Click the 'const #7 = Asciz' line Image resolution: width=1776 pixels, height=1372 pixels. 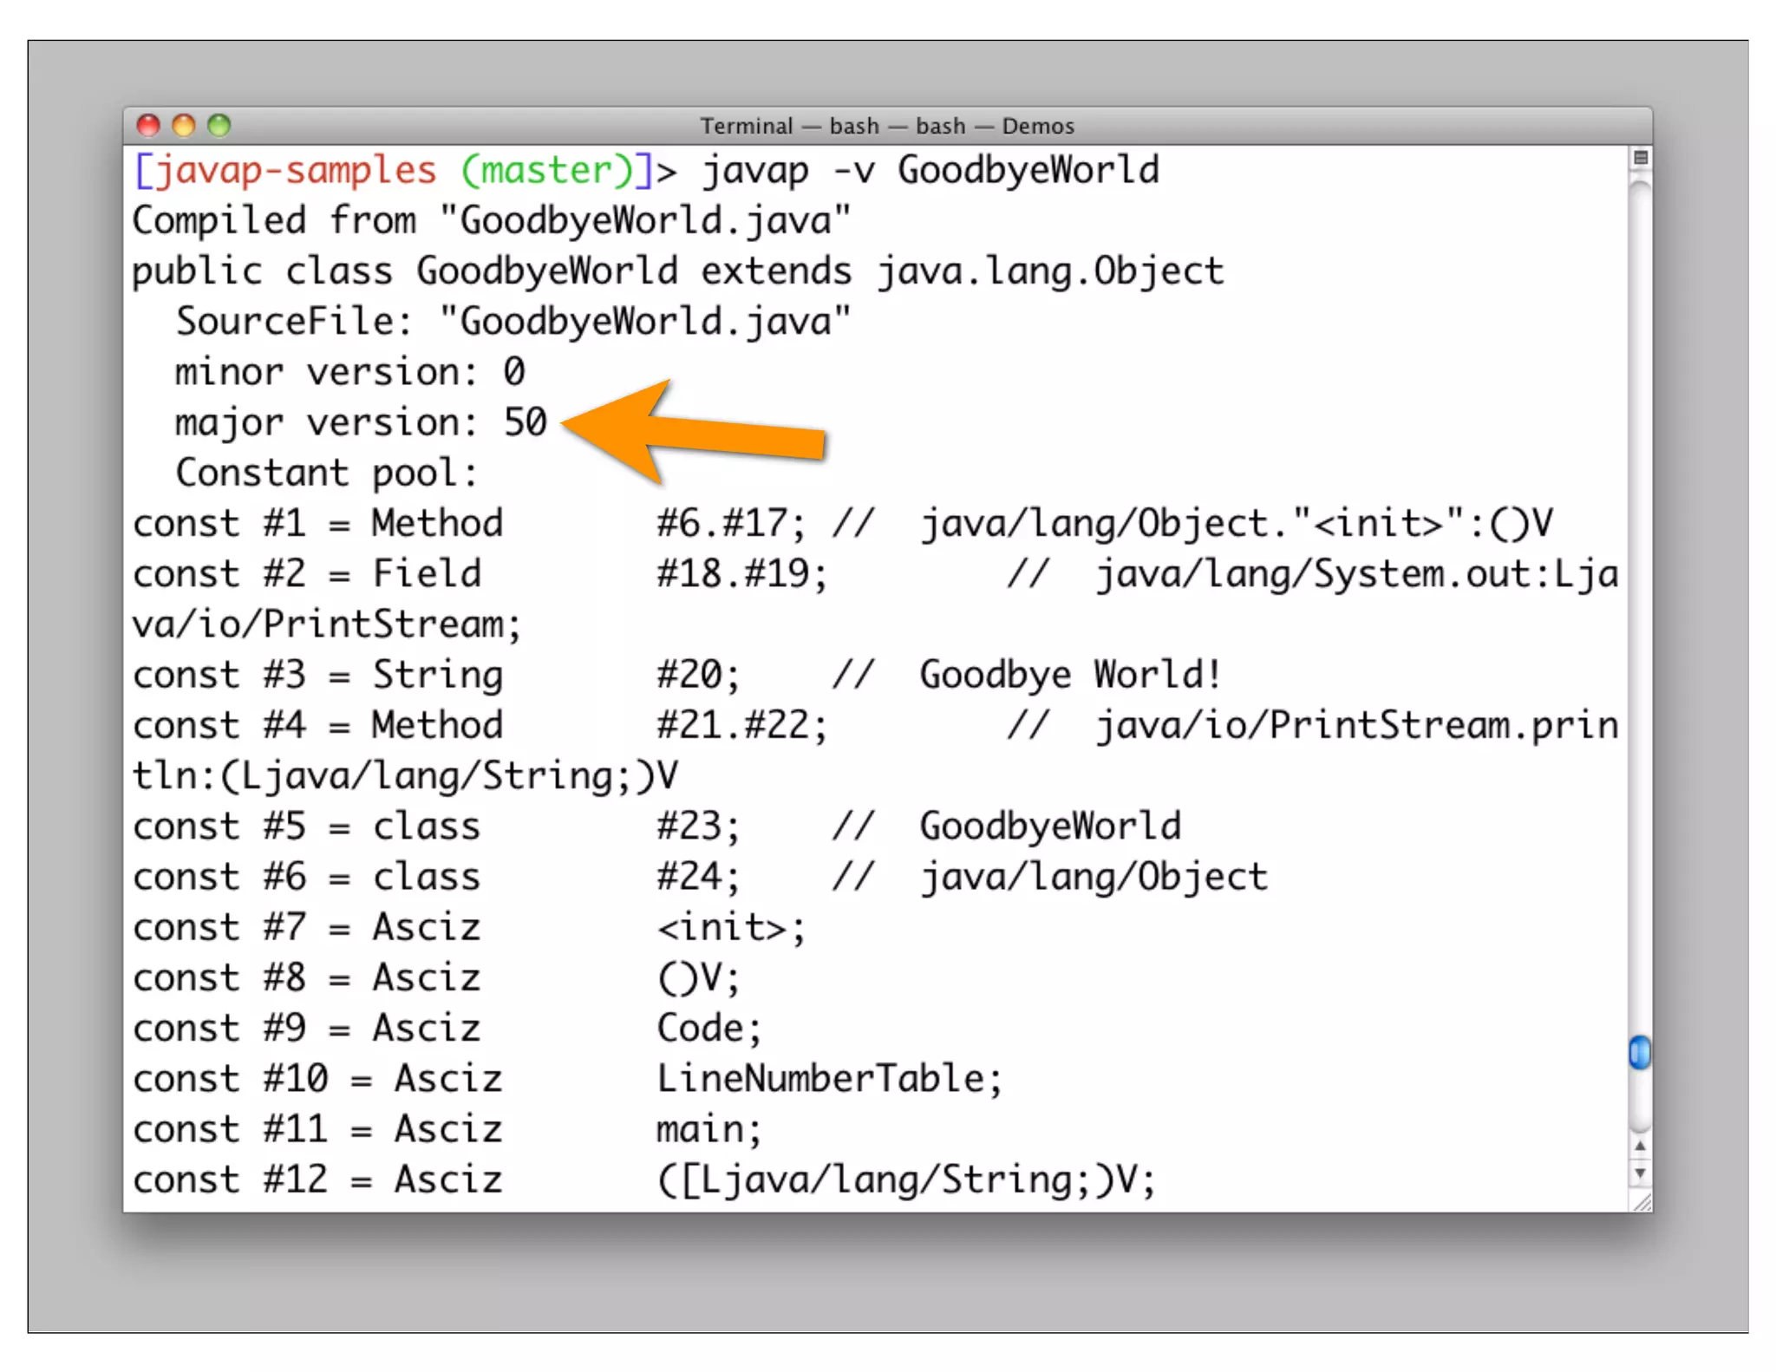coord(306,928)
